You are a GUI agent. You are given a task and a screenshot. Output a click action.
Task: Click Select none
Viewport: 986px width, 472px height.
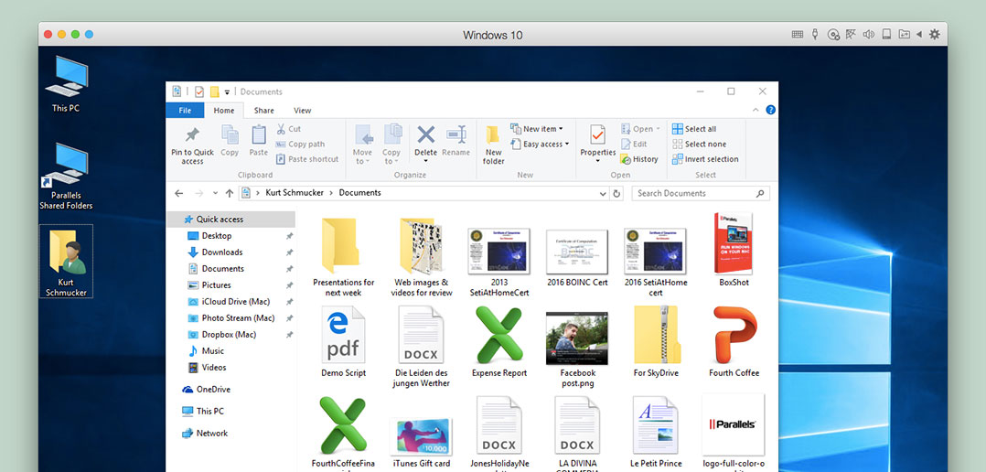tap(699, 144)
